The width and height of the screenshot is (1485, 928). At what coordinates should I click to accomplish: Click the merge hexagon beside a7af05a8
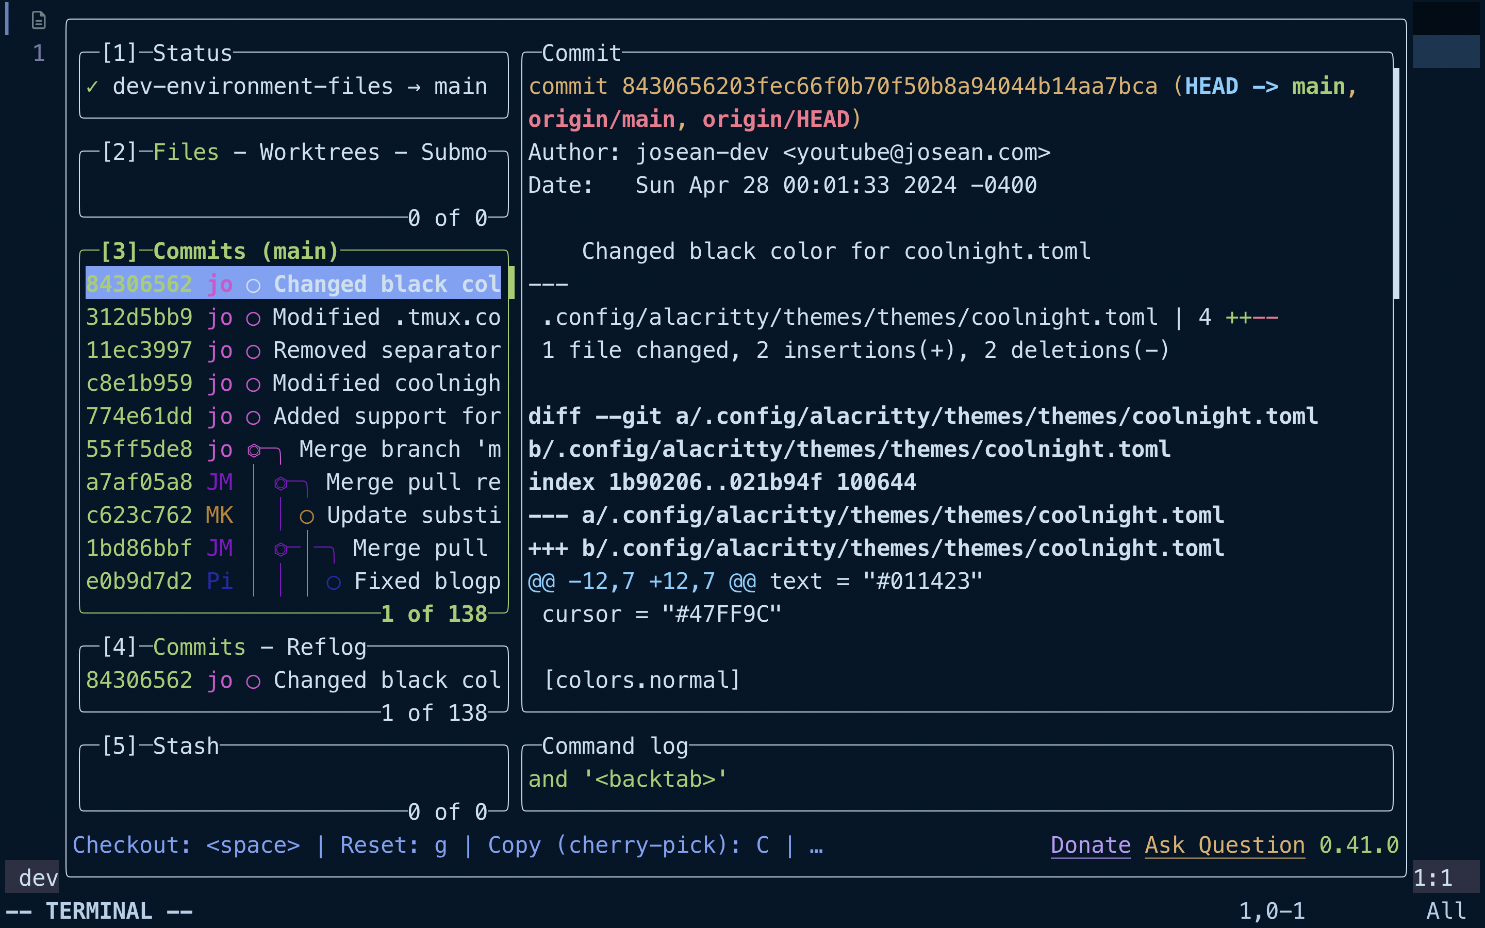click(281, 482)
